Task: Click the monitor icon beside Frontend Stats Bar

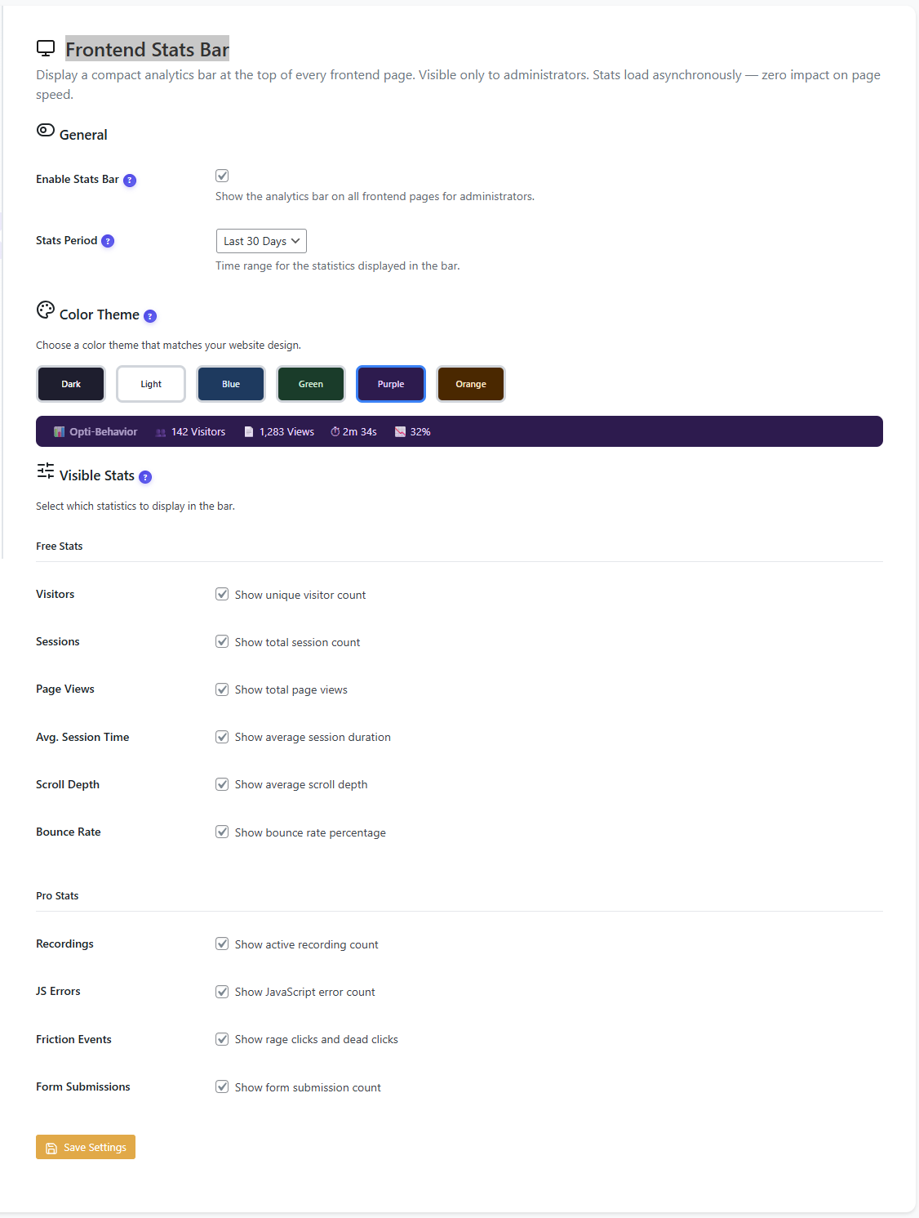Action: coord(46,48)
